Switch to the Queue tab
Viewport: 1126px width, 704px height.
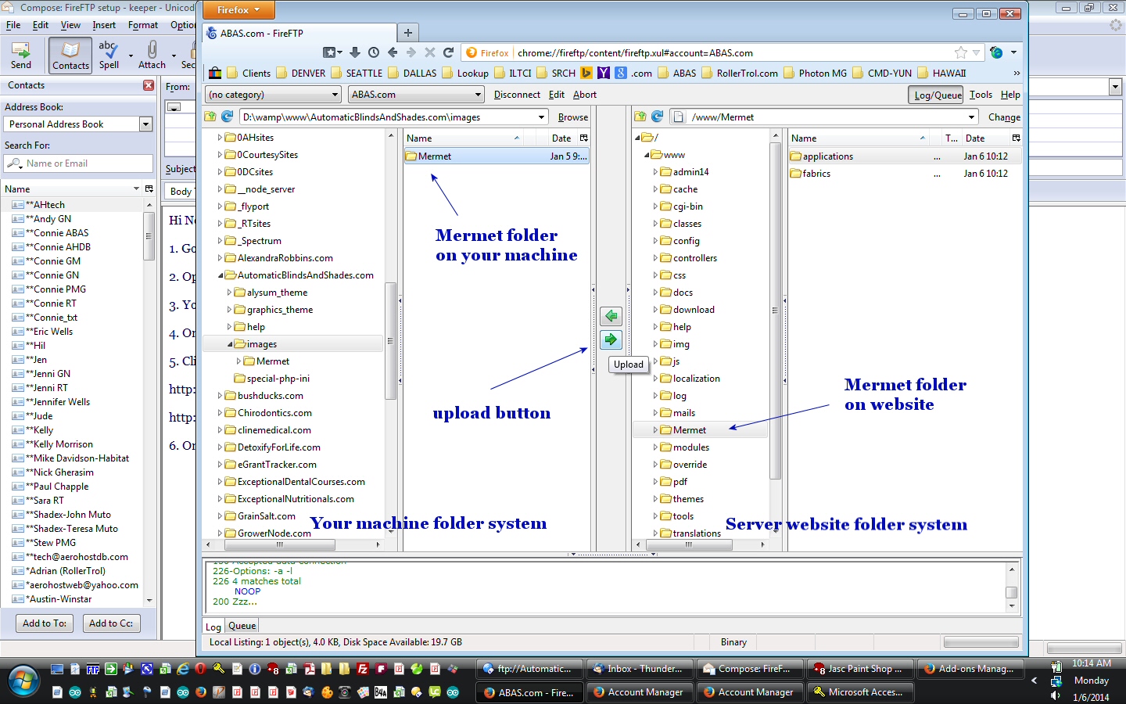click(x=242, y=626)
